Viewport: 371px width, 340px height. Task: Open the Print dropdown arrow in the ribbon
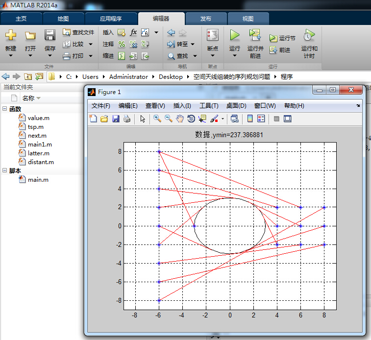tap(90, 56)
